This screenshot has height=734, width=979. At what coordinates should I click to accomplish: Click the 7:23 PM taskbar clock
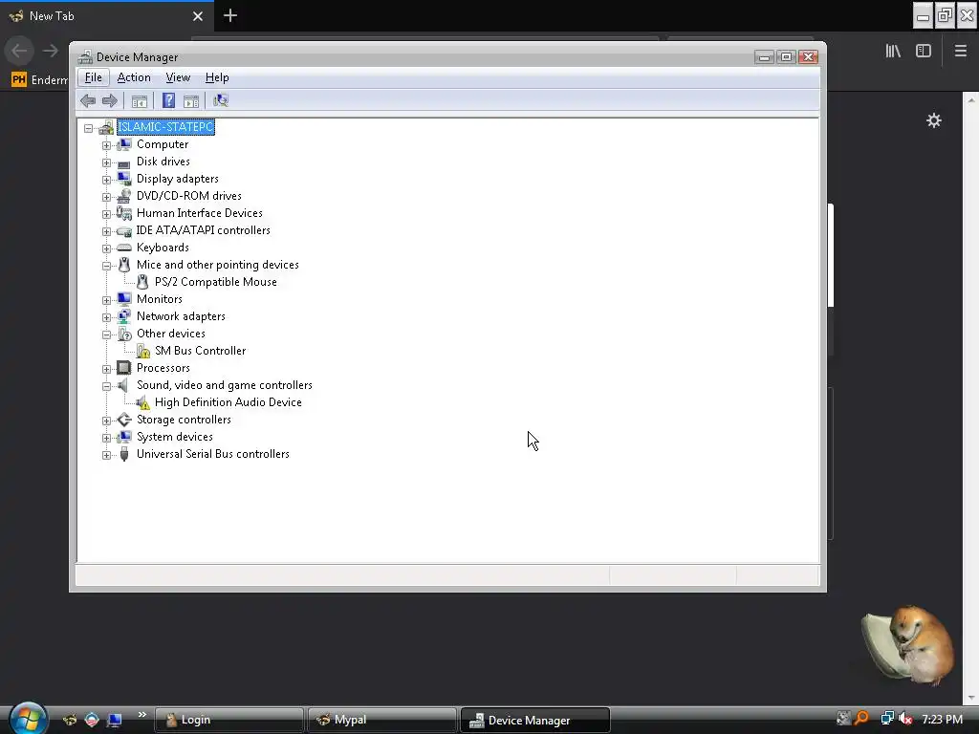[942, 719]
